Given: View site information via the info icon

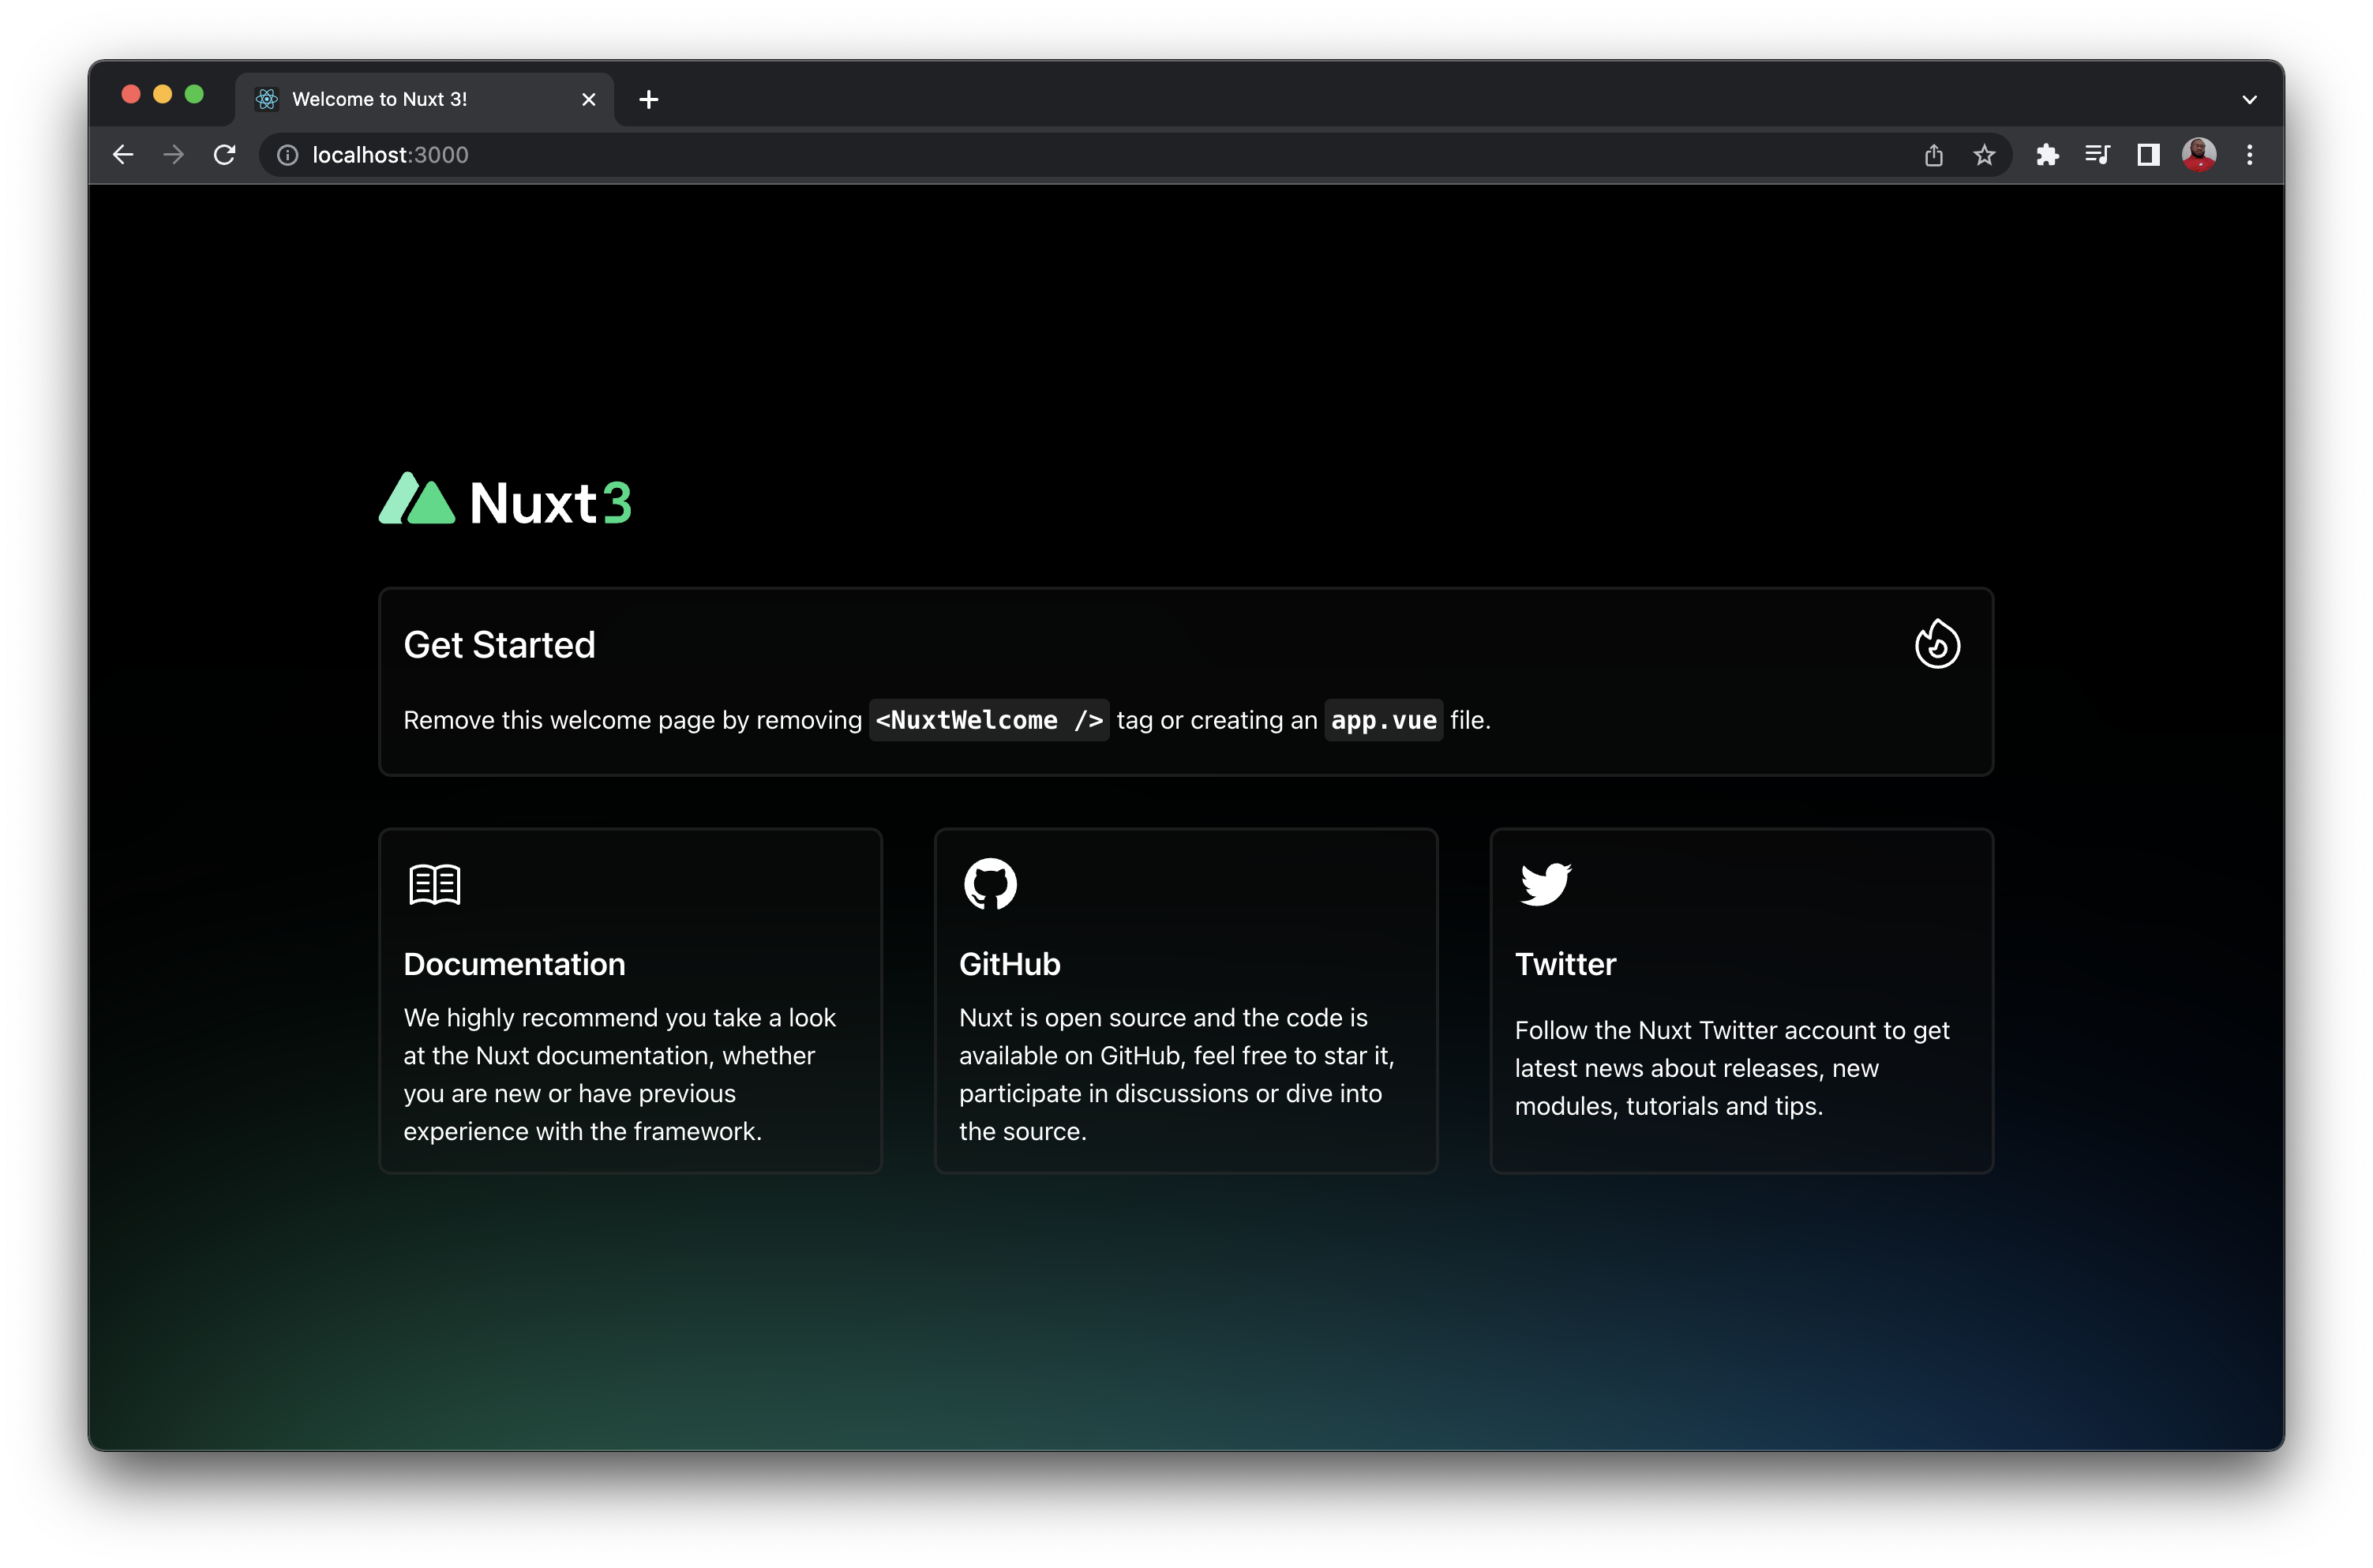Looking at the screenshot, I should pos(287,155).
